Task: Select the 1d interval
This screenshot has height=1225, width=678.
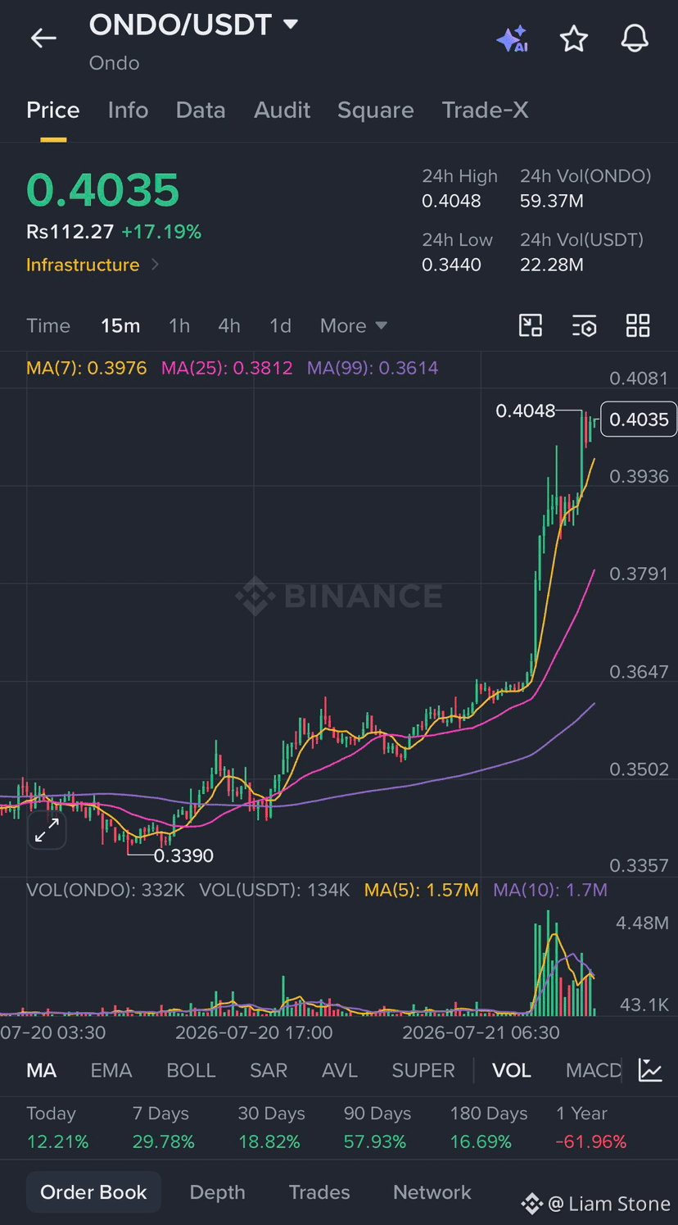Action: (x=280, y=325)
